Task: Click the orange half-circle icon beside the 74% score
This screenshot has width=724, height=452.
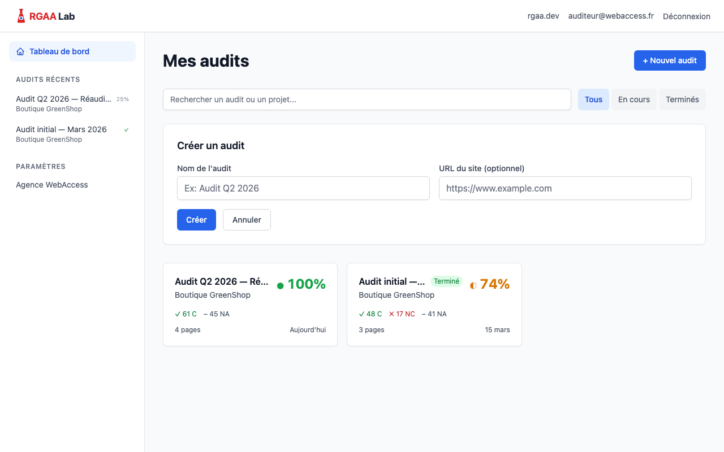Action: 473,285
